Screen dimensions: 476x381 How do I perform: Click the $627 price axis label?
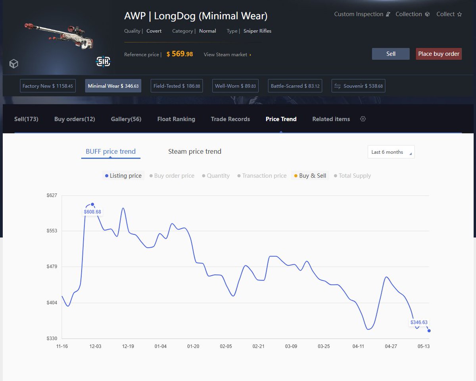pos(52,195)
